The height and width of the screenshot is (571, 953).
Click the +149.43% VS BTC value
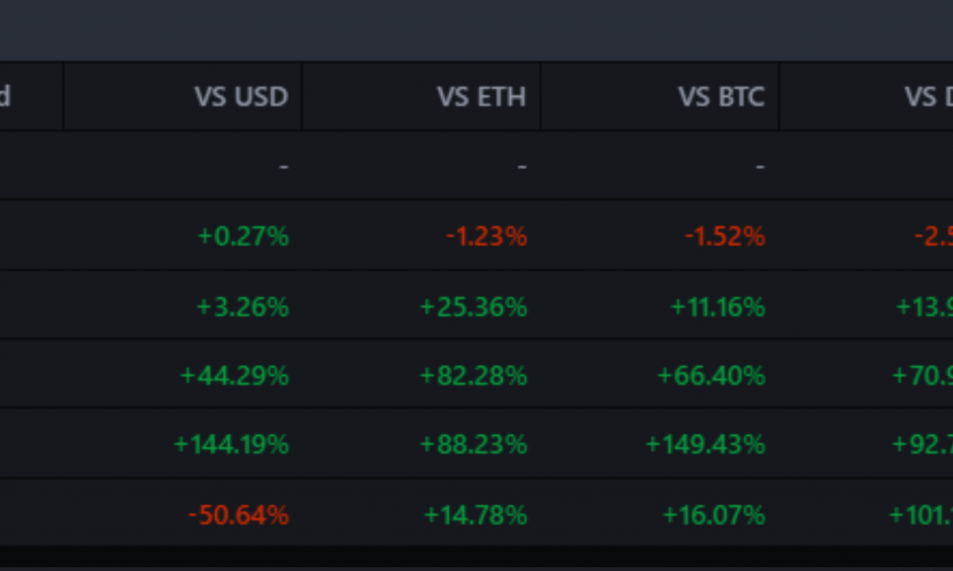705,444
